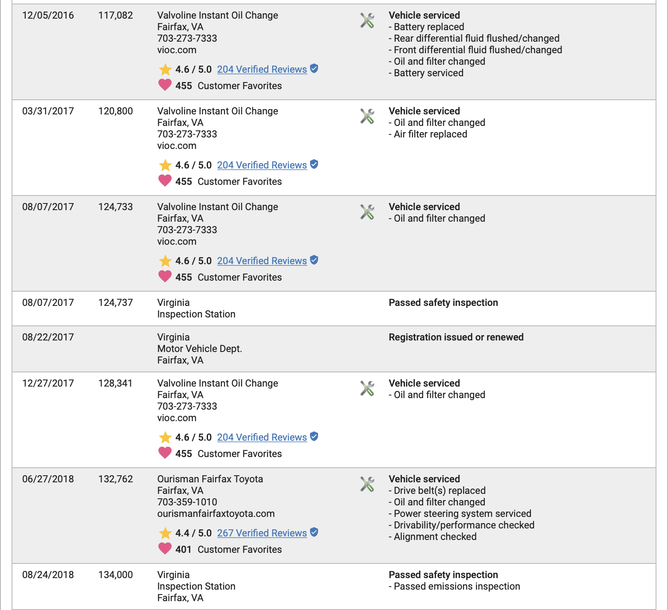Click wrench icon for 12/27/2017 service
Screen dimensions: 668x610
pyautogui.click(x=367, y=389)
